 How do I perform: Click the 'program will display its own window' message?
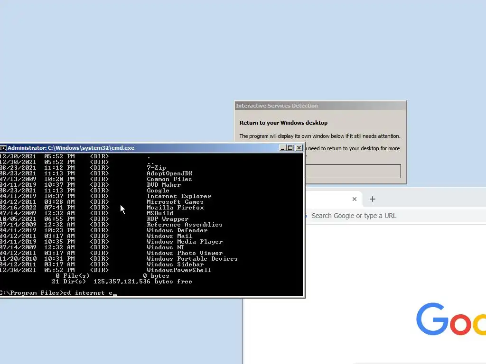coord(319,136)
